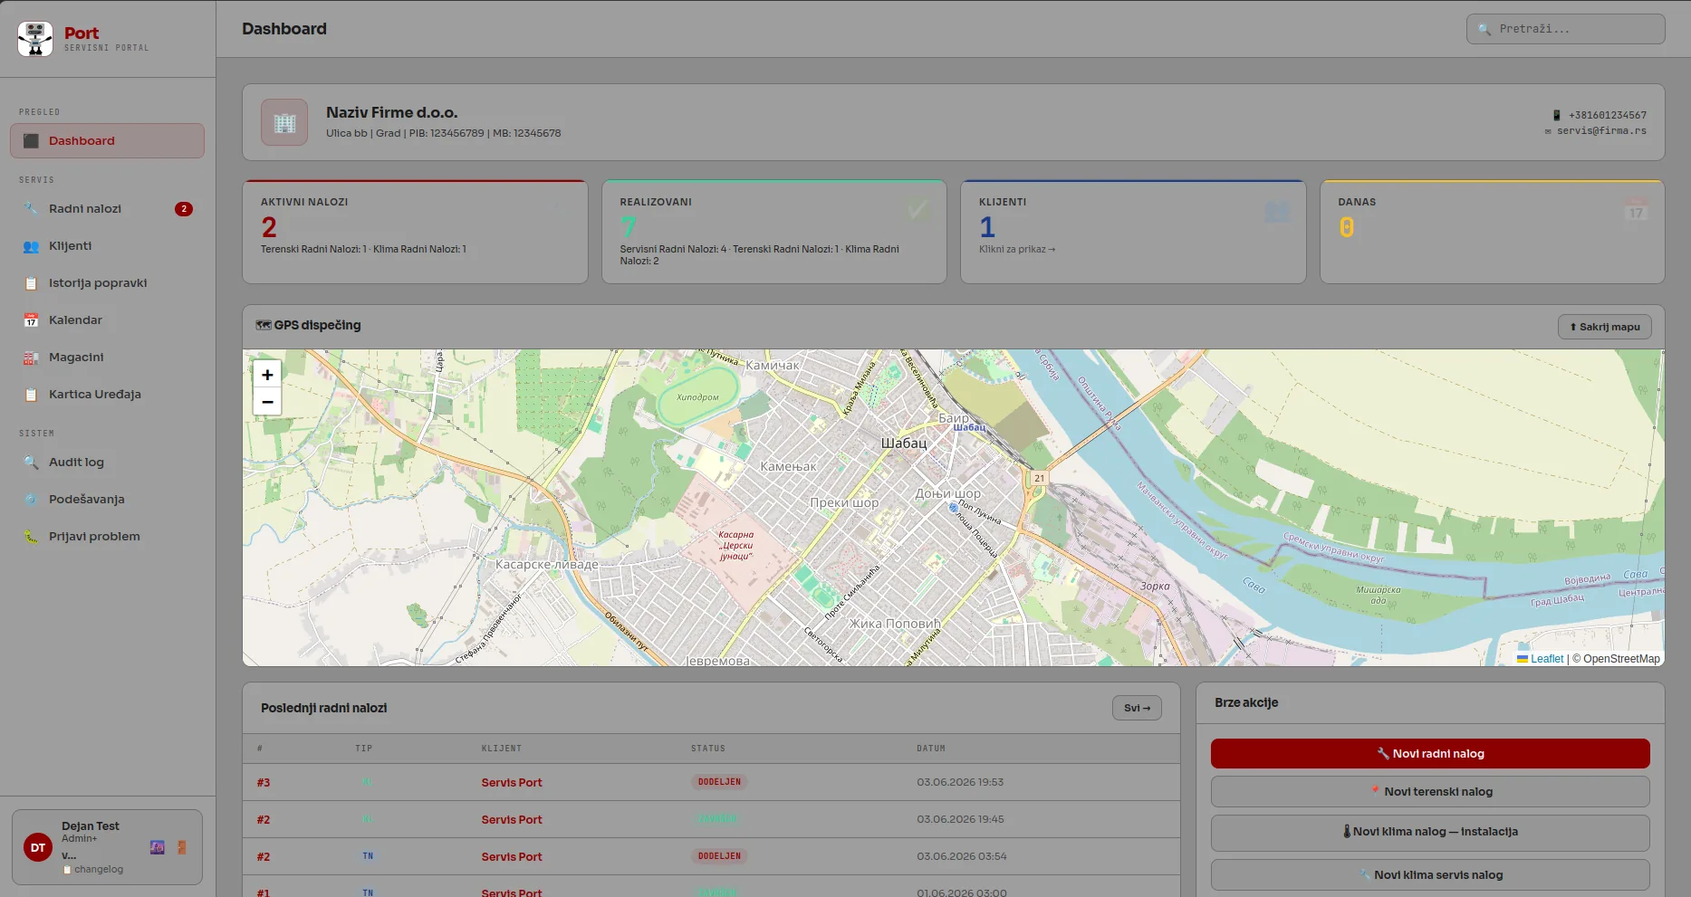Open Dashboard in the sidebar
Screen dimensions: 1691x897
(x=107, y=141)
